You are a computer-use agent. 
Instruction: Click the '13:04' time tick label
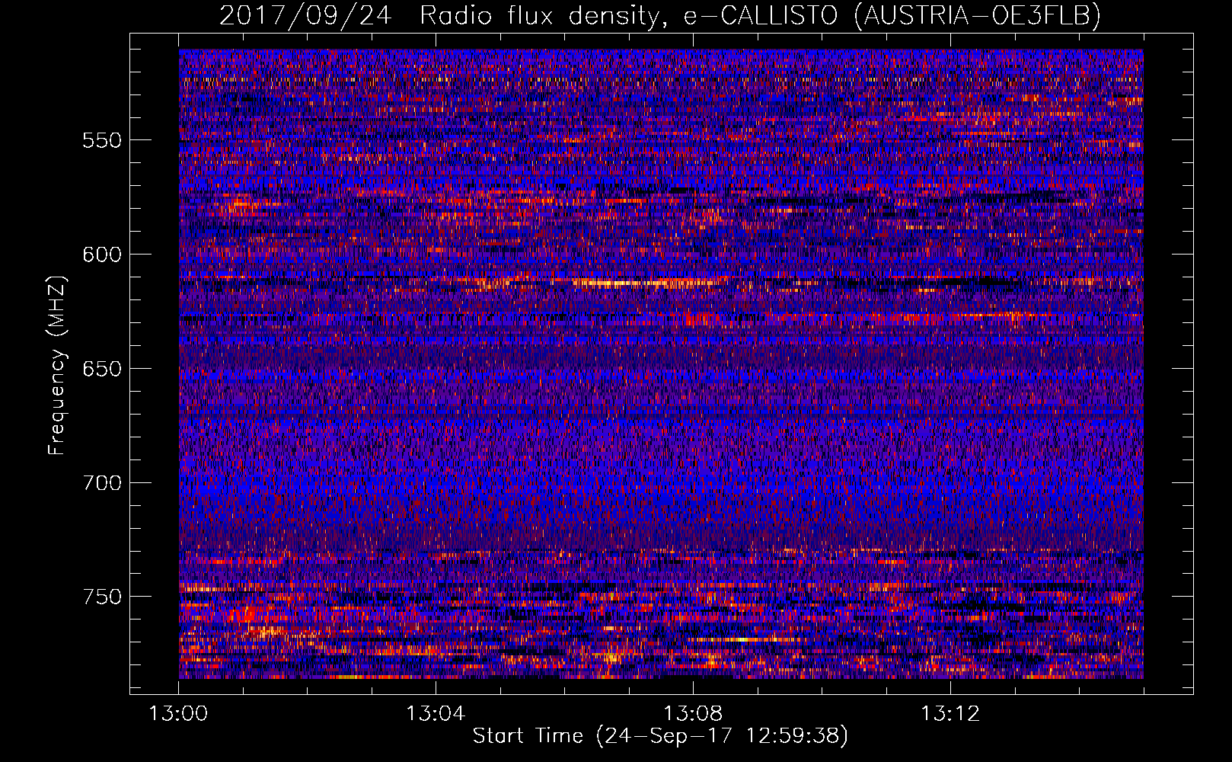tap(436, 714)
